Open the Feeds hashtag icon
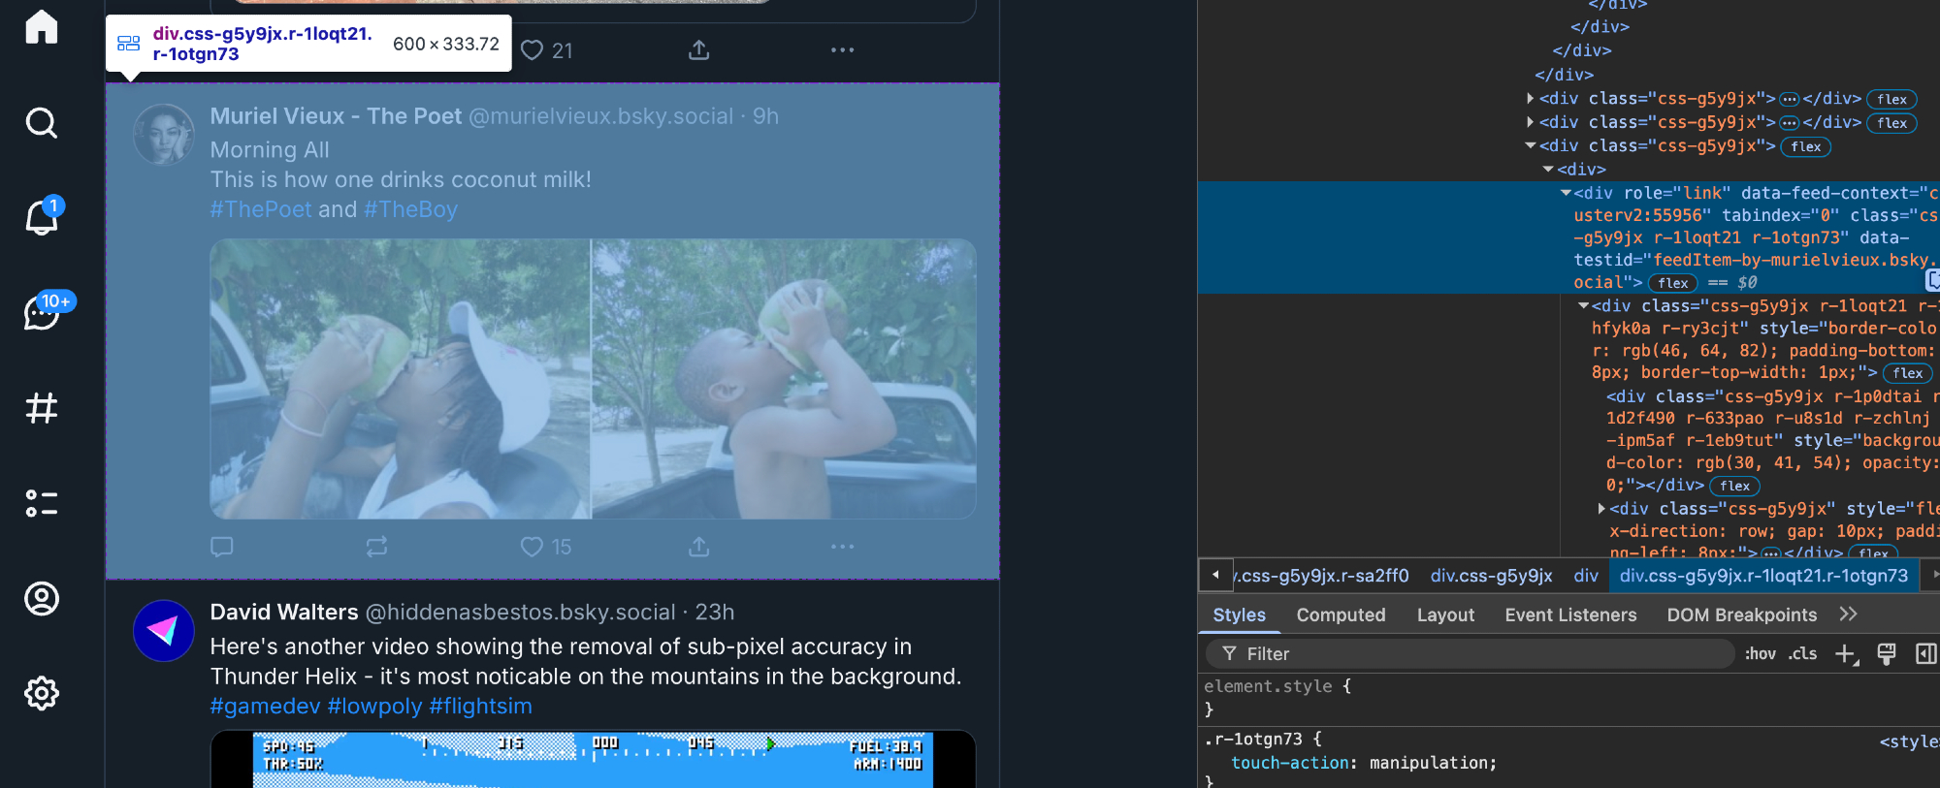The height and width of the screenshot is (788, 1940). 42,408
